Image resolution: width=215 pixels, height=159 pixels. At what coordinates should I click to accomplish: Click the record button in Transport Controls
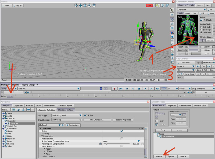(114, 88)
